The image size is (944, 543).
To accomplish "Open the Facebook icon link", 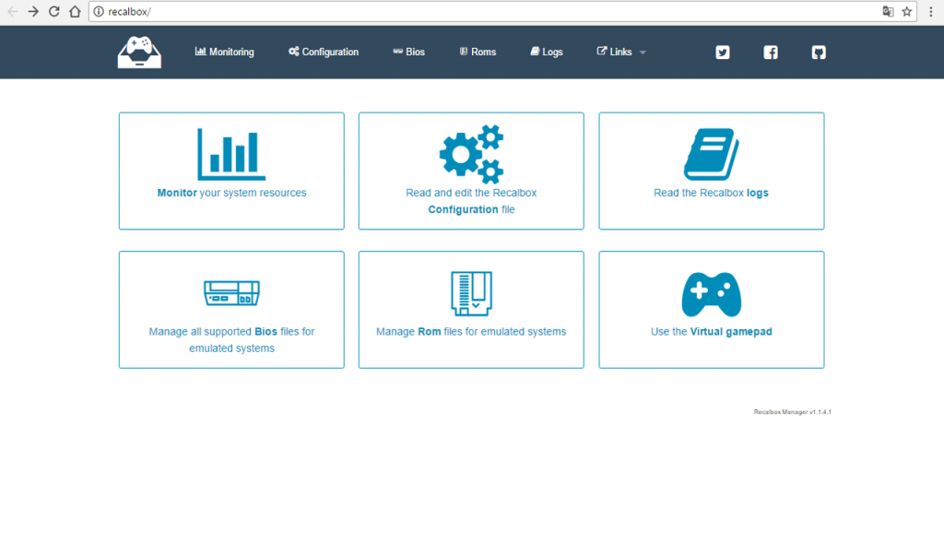I will [771, 53].
